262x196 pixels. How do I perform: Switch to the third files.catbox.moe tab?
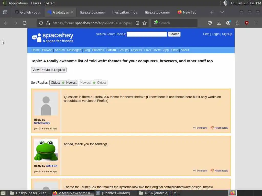point(157,12)
